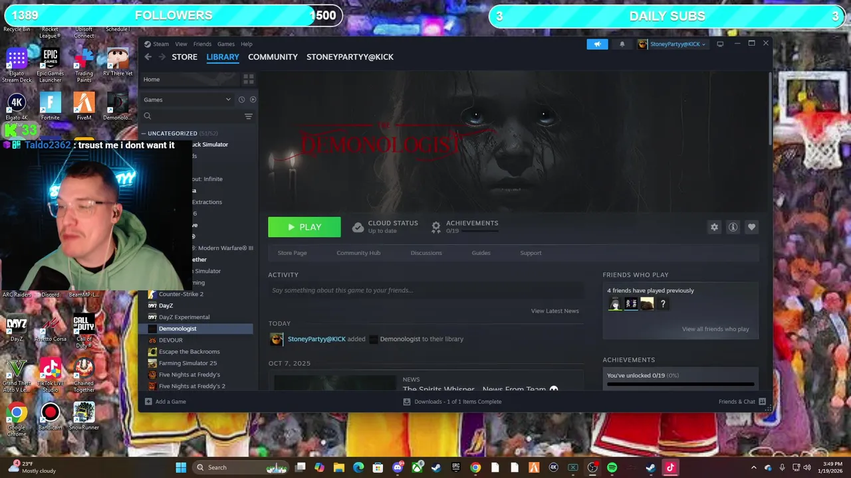Collapse the Uncategorized collection
The width and height of the screenshot is (851, 478).
(x=143, y=133)
